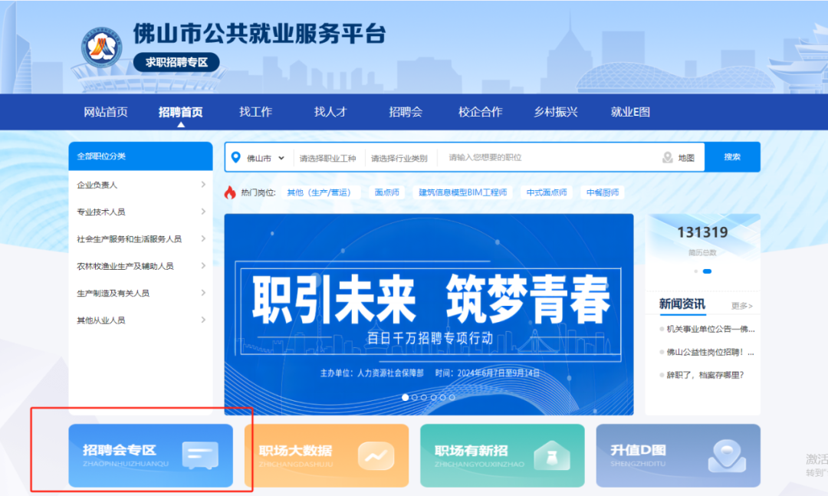The width and height of the screenshot is (828, 496).
Task: Open the 请选择职业工种 selector
Action: pyautogui.click(x=328, y=158)
